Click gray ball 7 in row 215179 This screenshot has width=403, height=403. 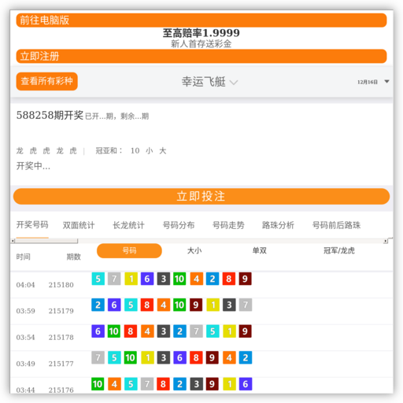(x=246, y=305)
